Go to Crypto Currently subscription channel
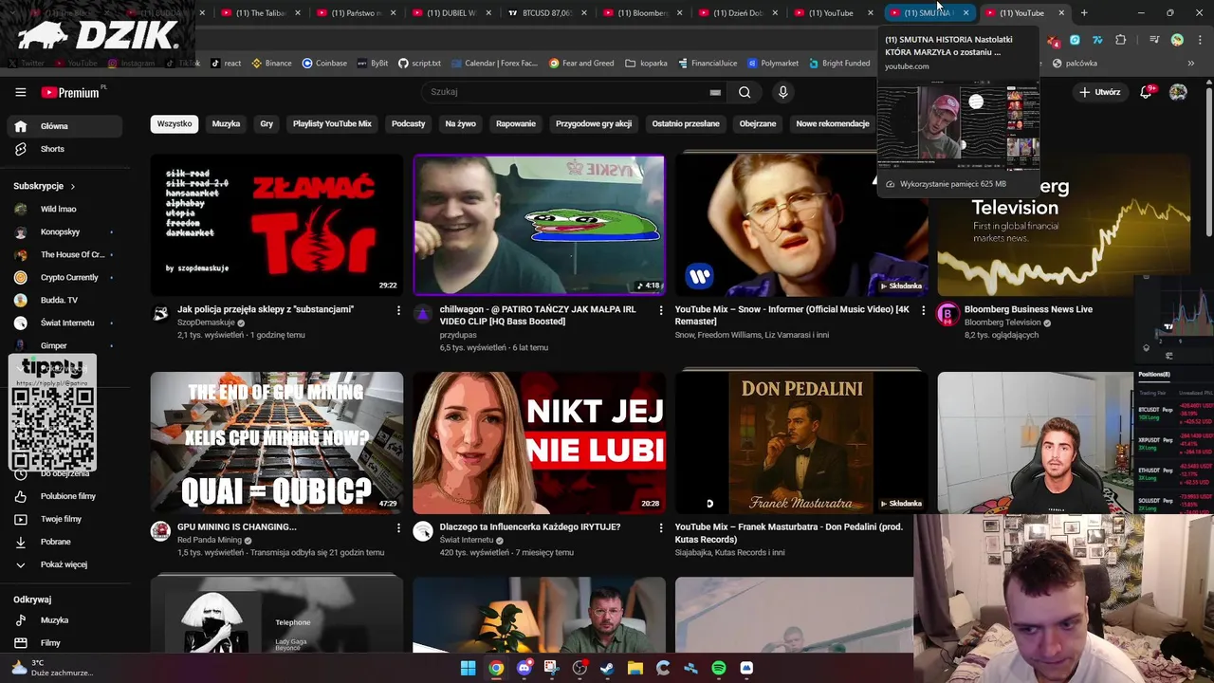Screen dimensions: 1214x683 coord(64,278)
